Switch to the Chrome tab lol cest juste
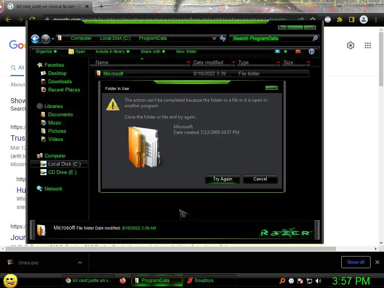Viewport: 384px width, 288px height. [48, 6]
